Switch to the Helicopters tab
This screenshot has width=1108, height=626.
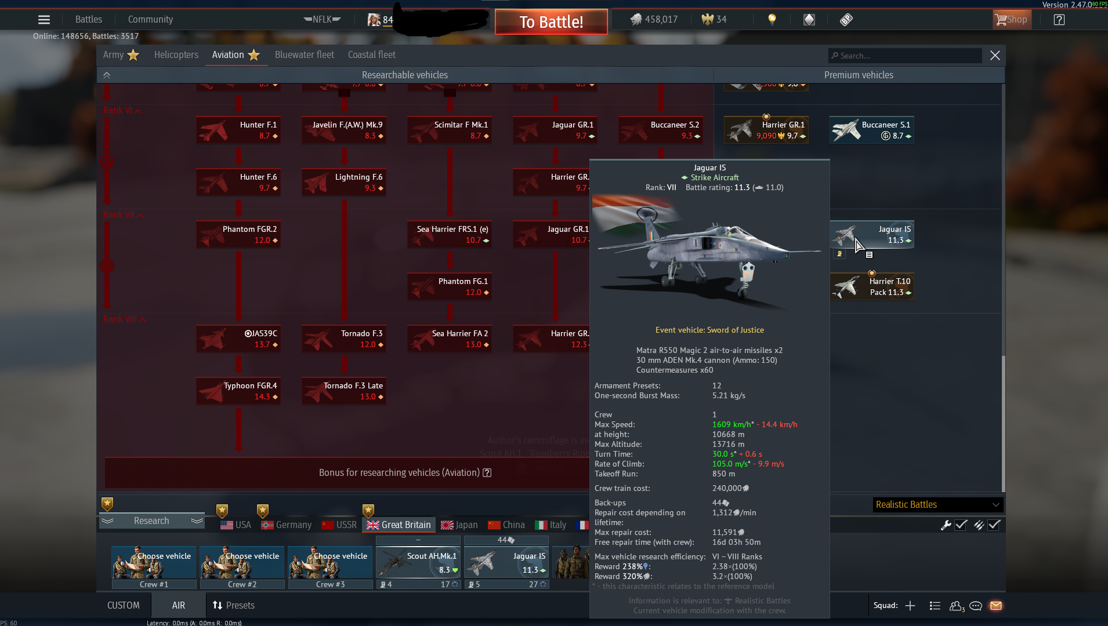(176, 54)
